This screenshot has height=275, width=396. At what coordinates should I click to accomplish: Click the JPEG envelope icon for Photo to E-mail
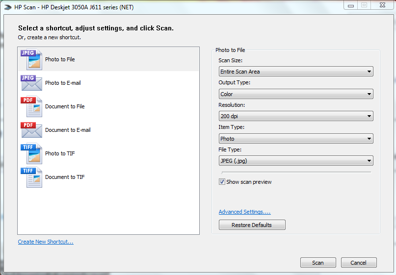tap(31, 83)
